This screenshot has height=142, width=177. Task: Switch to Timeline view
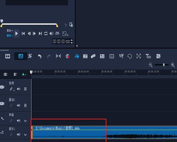click(21, 56)
